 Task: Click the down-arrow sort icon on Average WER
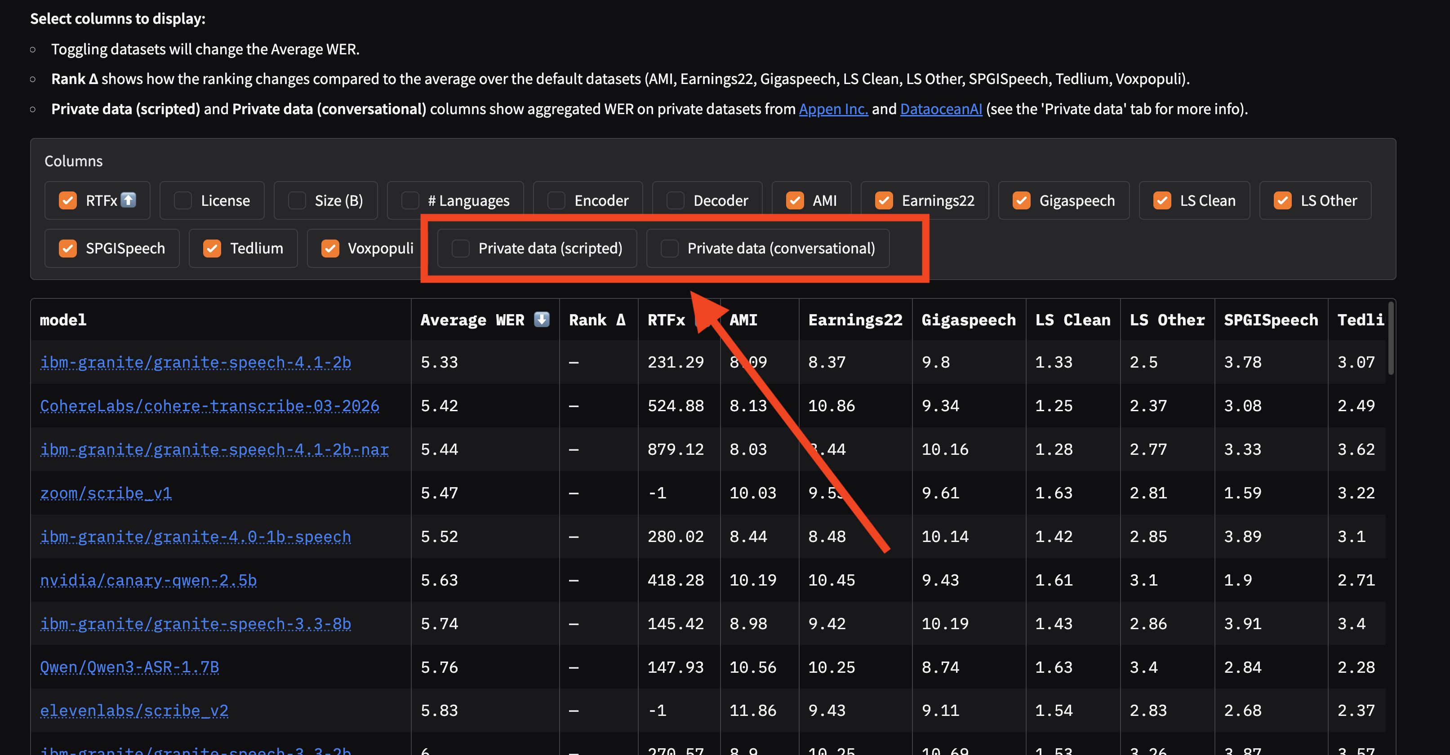[x=542, y=320]
